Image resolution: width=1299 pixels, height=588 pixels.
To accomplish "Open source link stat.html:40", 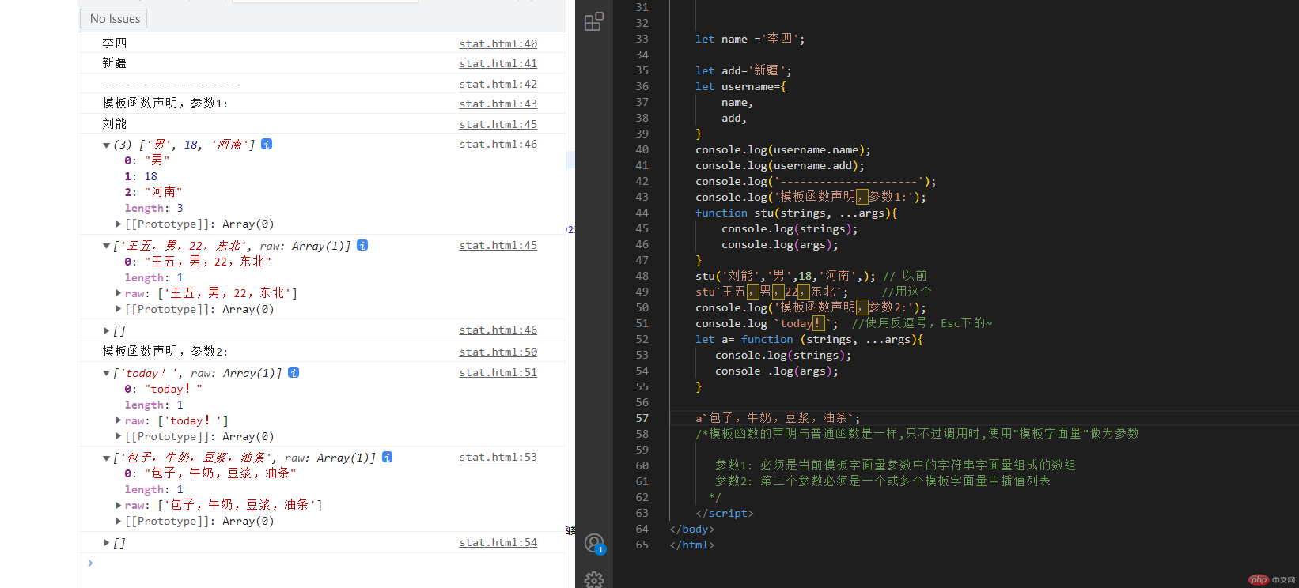I will 498,43.
